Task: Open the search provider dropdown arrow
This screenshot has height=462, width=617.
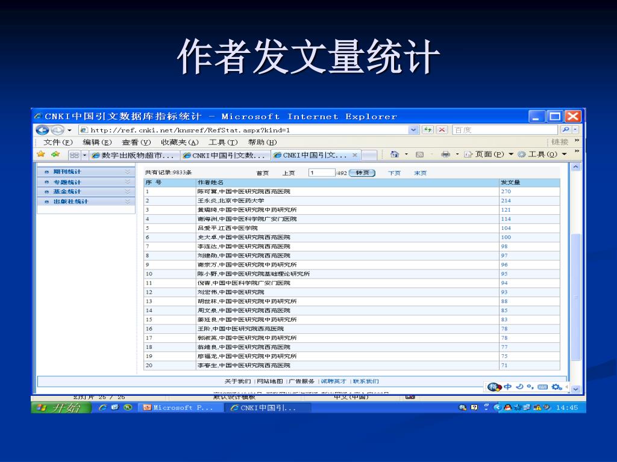Action: click(x=575, y=129)
